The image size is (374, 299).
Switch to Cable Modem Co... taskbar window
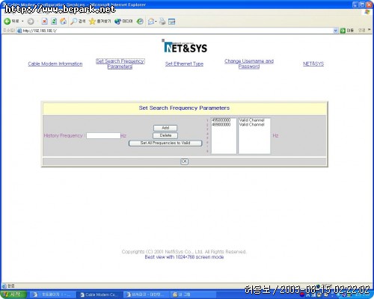99,295
